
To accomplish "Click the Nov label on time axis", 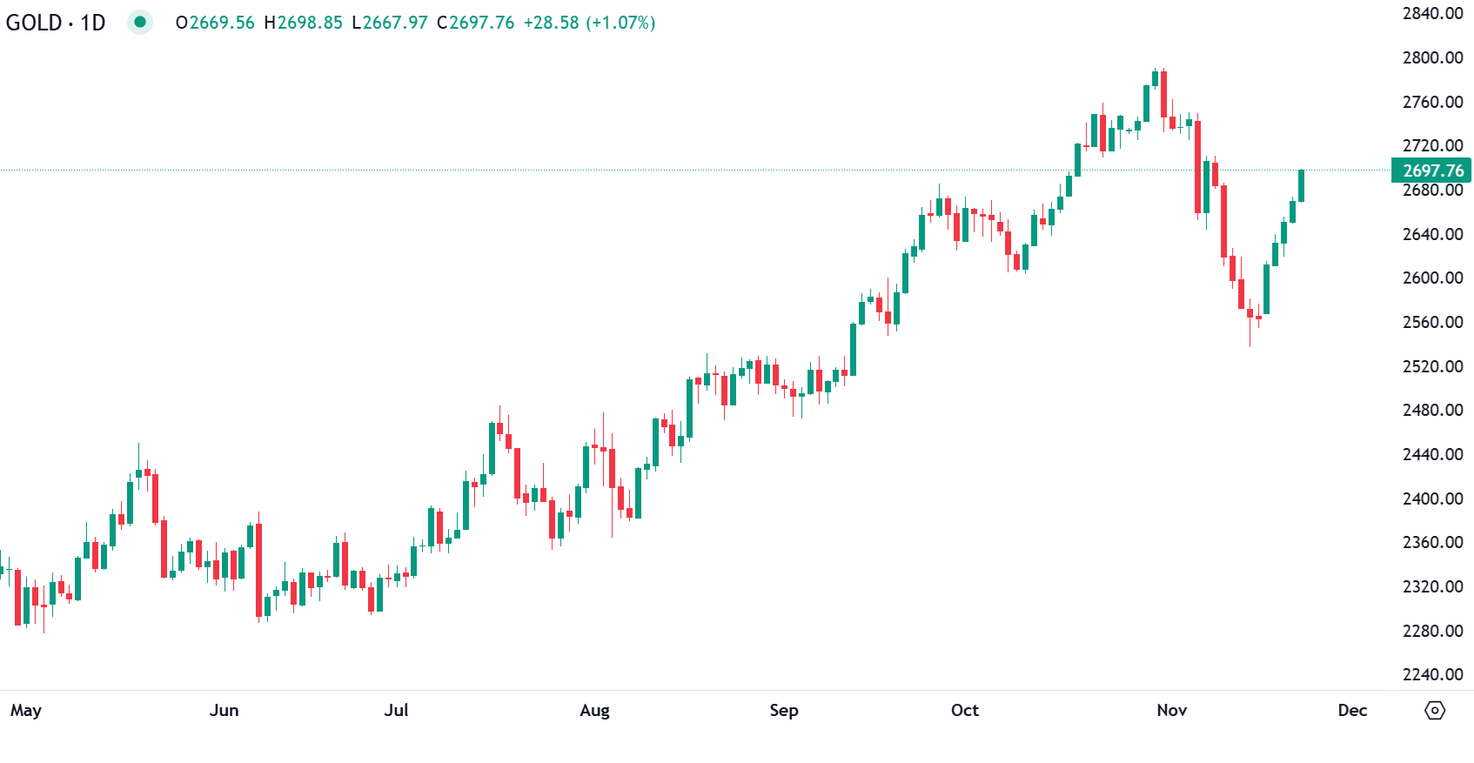I will click(x=1172, y=710).
